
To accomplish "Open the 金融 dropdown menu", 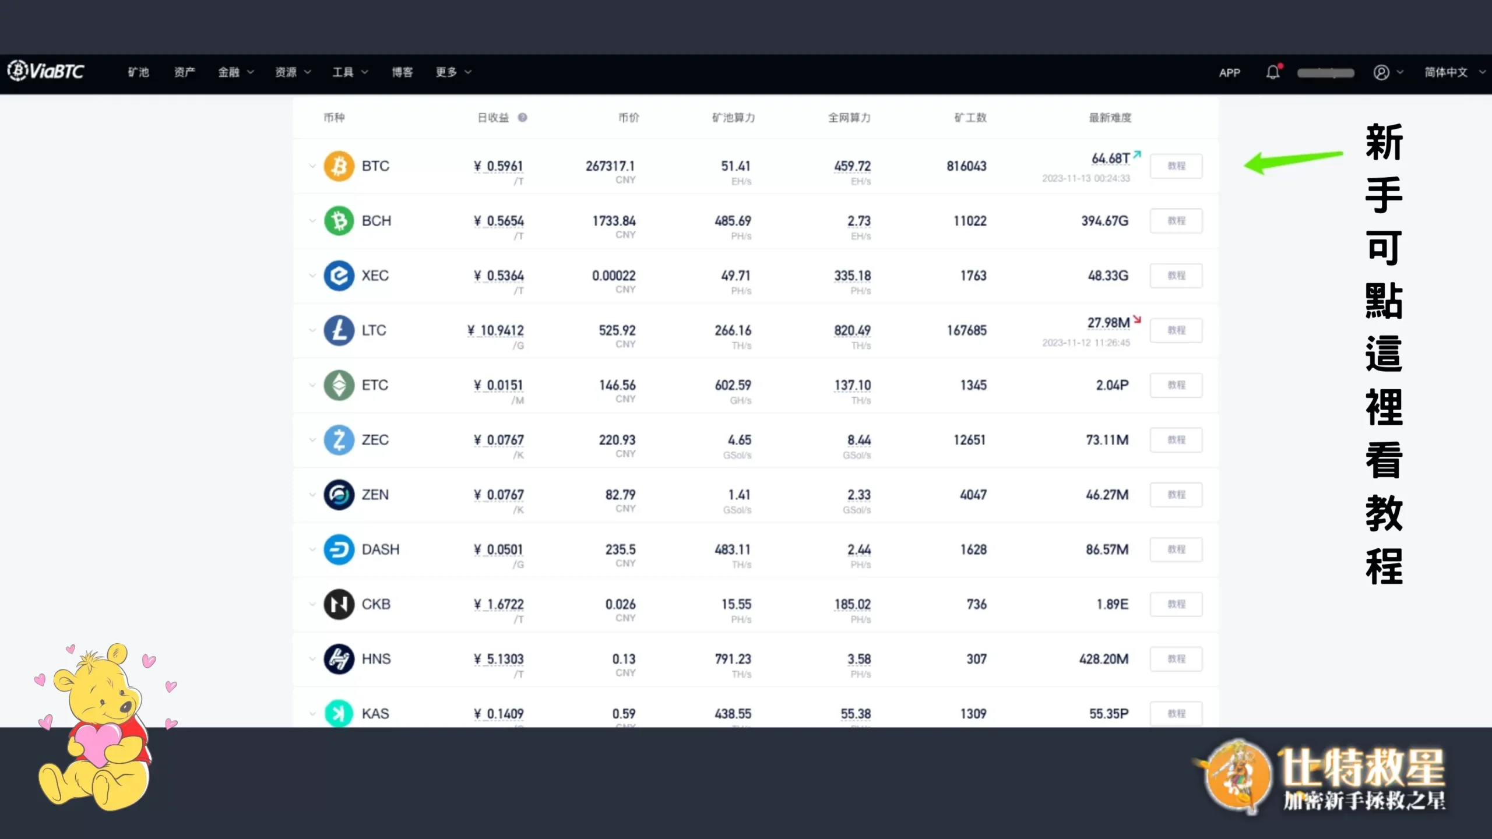I will pos(235,72).
